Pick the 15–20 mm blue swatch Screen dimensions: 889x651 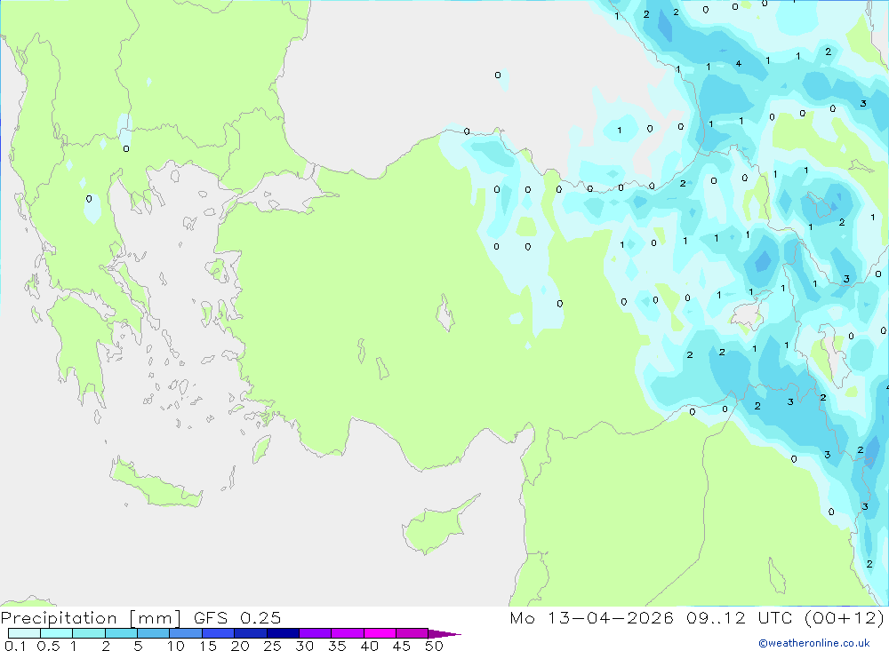point(219,633)
